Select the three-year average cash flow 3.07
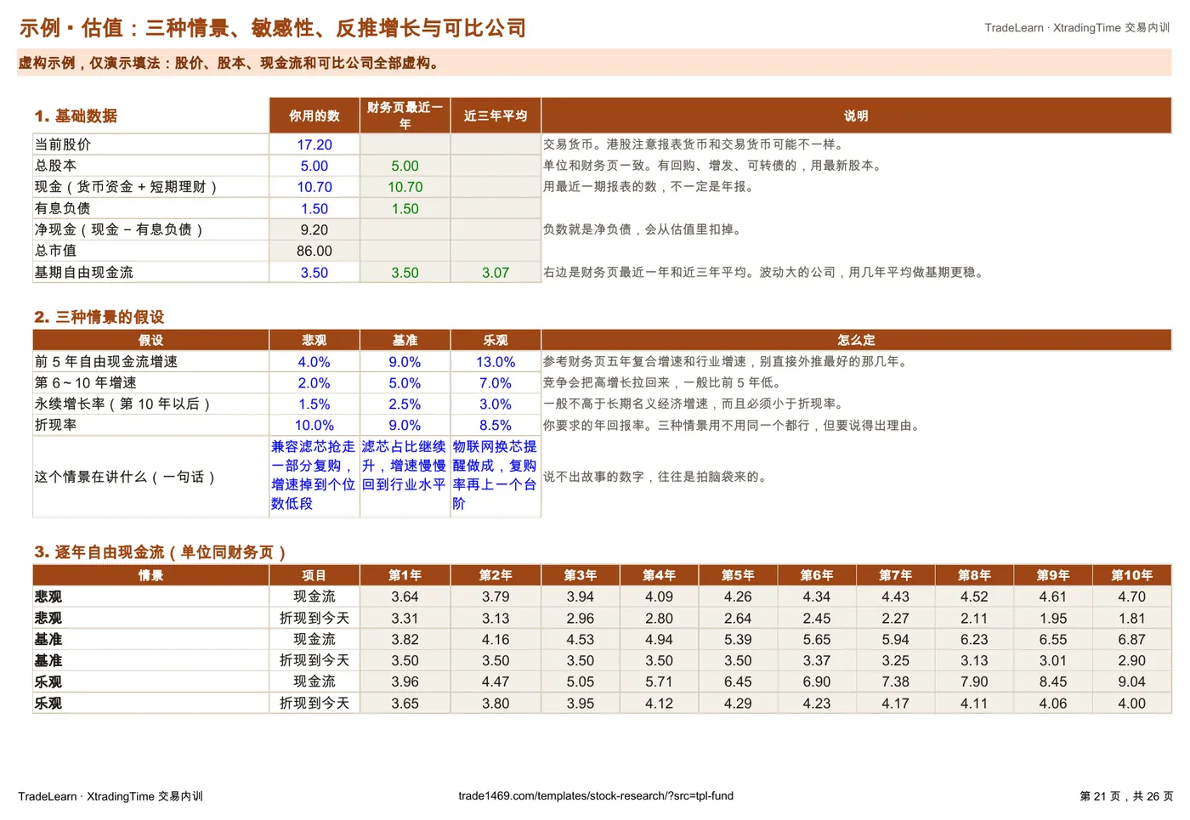 [496, 273]
